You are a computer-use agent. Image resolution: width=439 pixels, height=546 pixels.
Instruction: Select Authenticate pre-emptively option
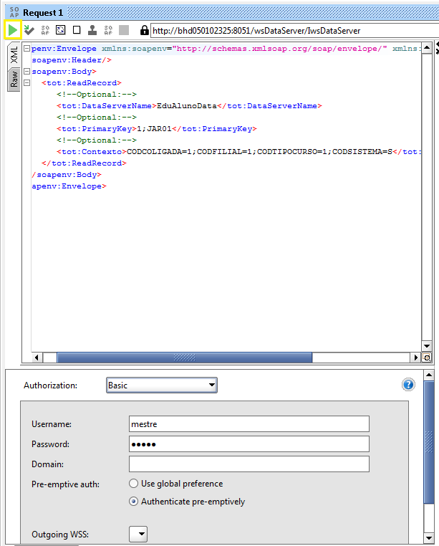(187, 502)
